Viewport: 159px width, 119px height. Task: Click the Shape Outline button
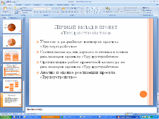tap(130, 10)
